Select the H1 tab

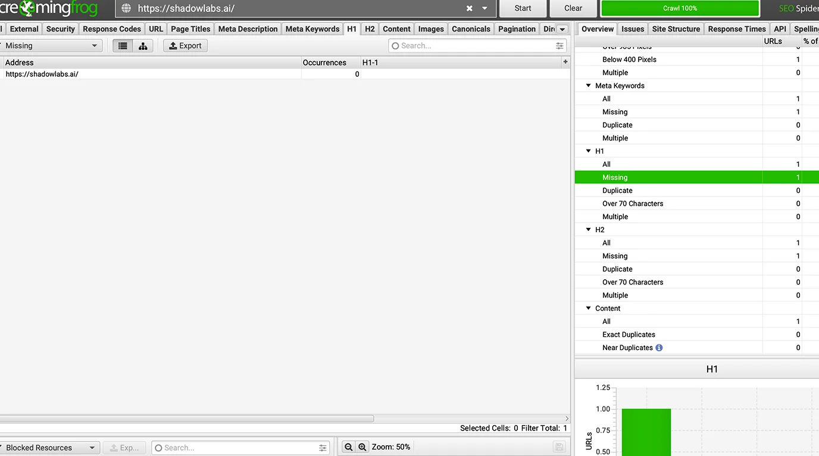pos(352,29)
